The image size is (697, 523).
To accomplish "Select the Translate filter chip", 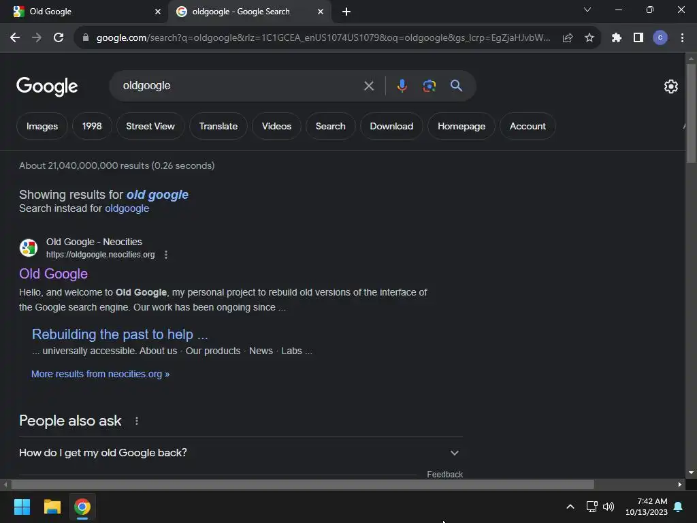I will pyautogui.click(x=218, y=126).
